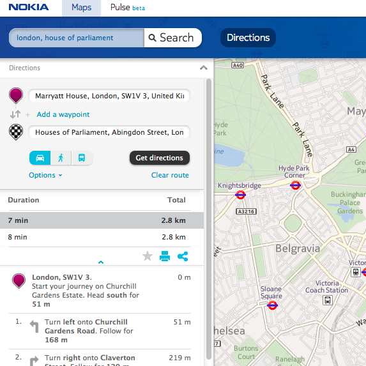Collapse the Directions panel chevron
This screenshot has width=366, height=366.
click(x=204, y=68)
